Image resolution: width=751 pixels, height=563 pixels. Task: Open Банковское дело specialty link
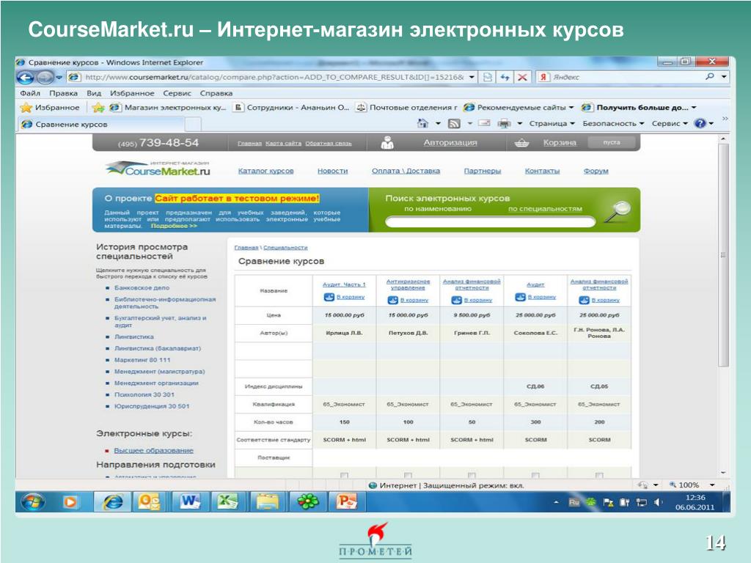(142, 287)
